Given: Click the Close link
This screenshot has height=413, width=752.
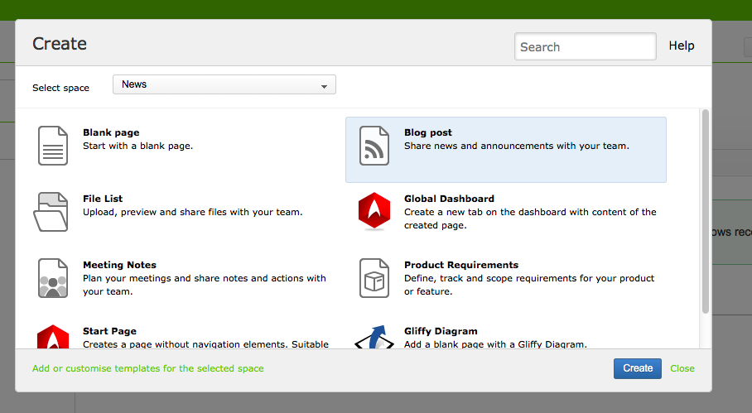Looking at the screenshot, I should point(682,368).
